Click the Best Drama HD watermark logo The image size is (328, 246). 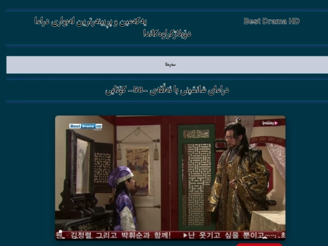[86, 126]
